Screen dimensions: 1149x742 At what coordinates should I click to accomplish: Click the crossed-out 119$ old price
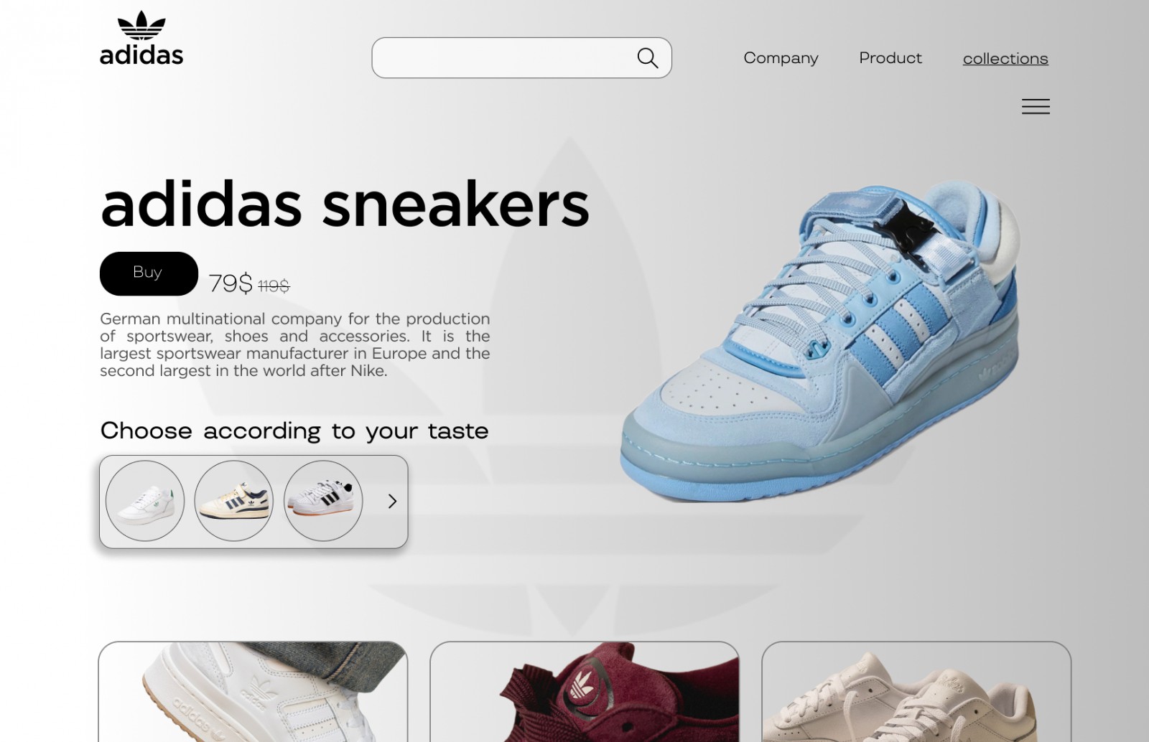click(274, 286)
